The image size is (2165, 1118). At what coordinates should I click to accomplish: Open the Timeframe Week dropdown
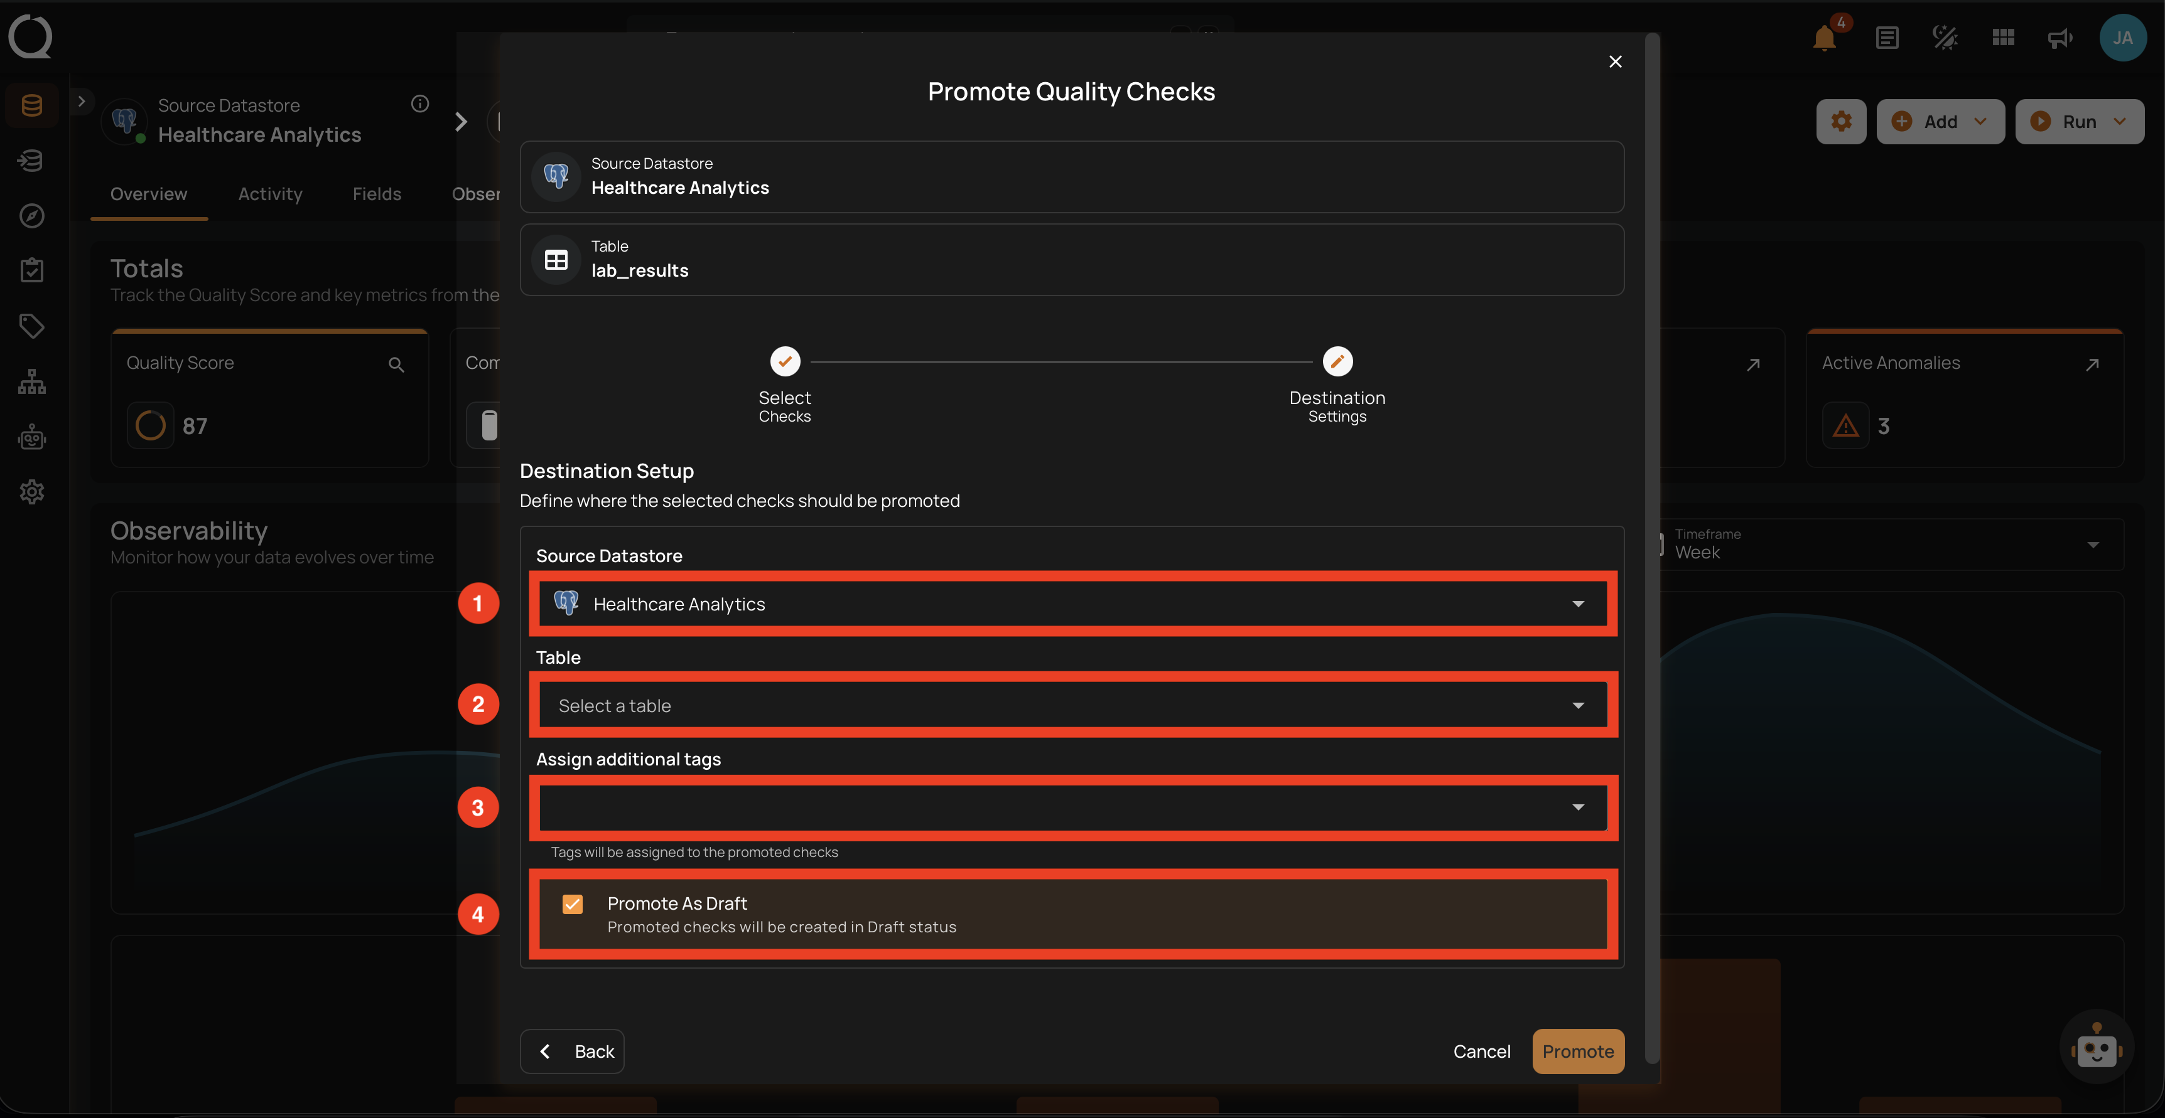1891,545
